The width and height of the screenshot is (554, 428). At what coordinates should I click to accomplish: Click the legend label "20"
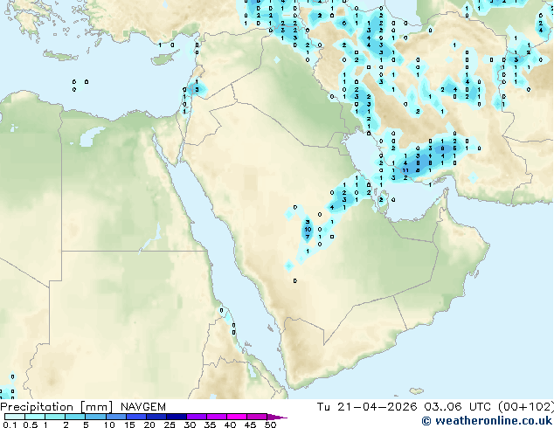coord(149,425)
